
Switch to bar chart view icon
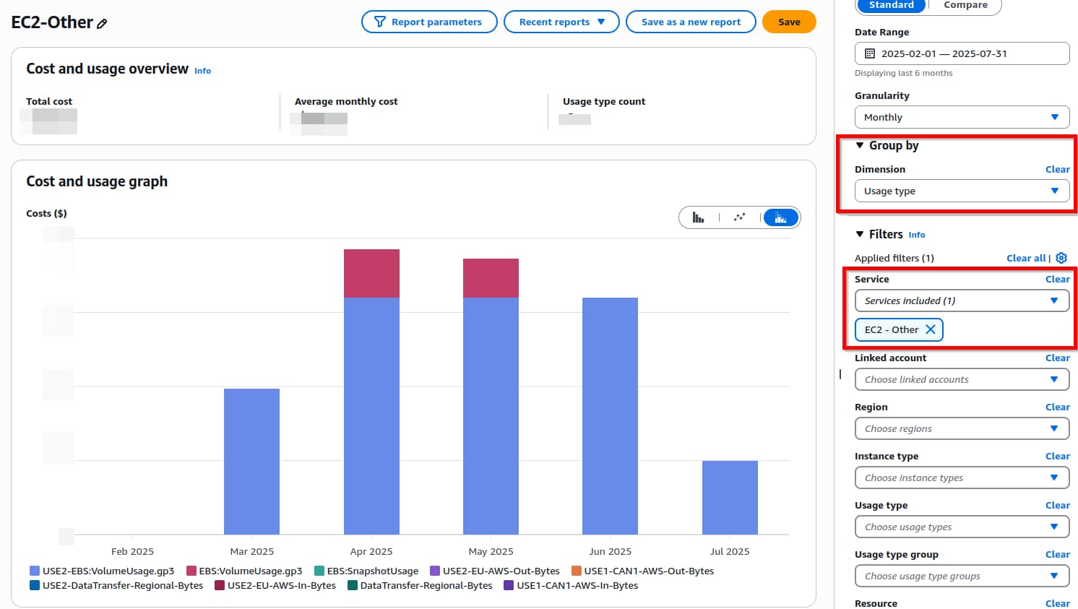[698, 217]
